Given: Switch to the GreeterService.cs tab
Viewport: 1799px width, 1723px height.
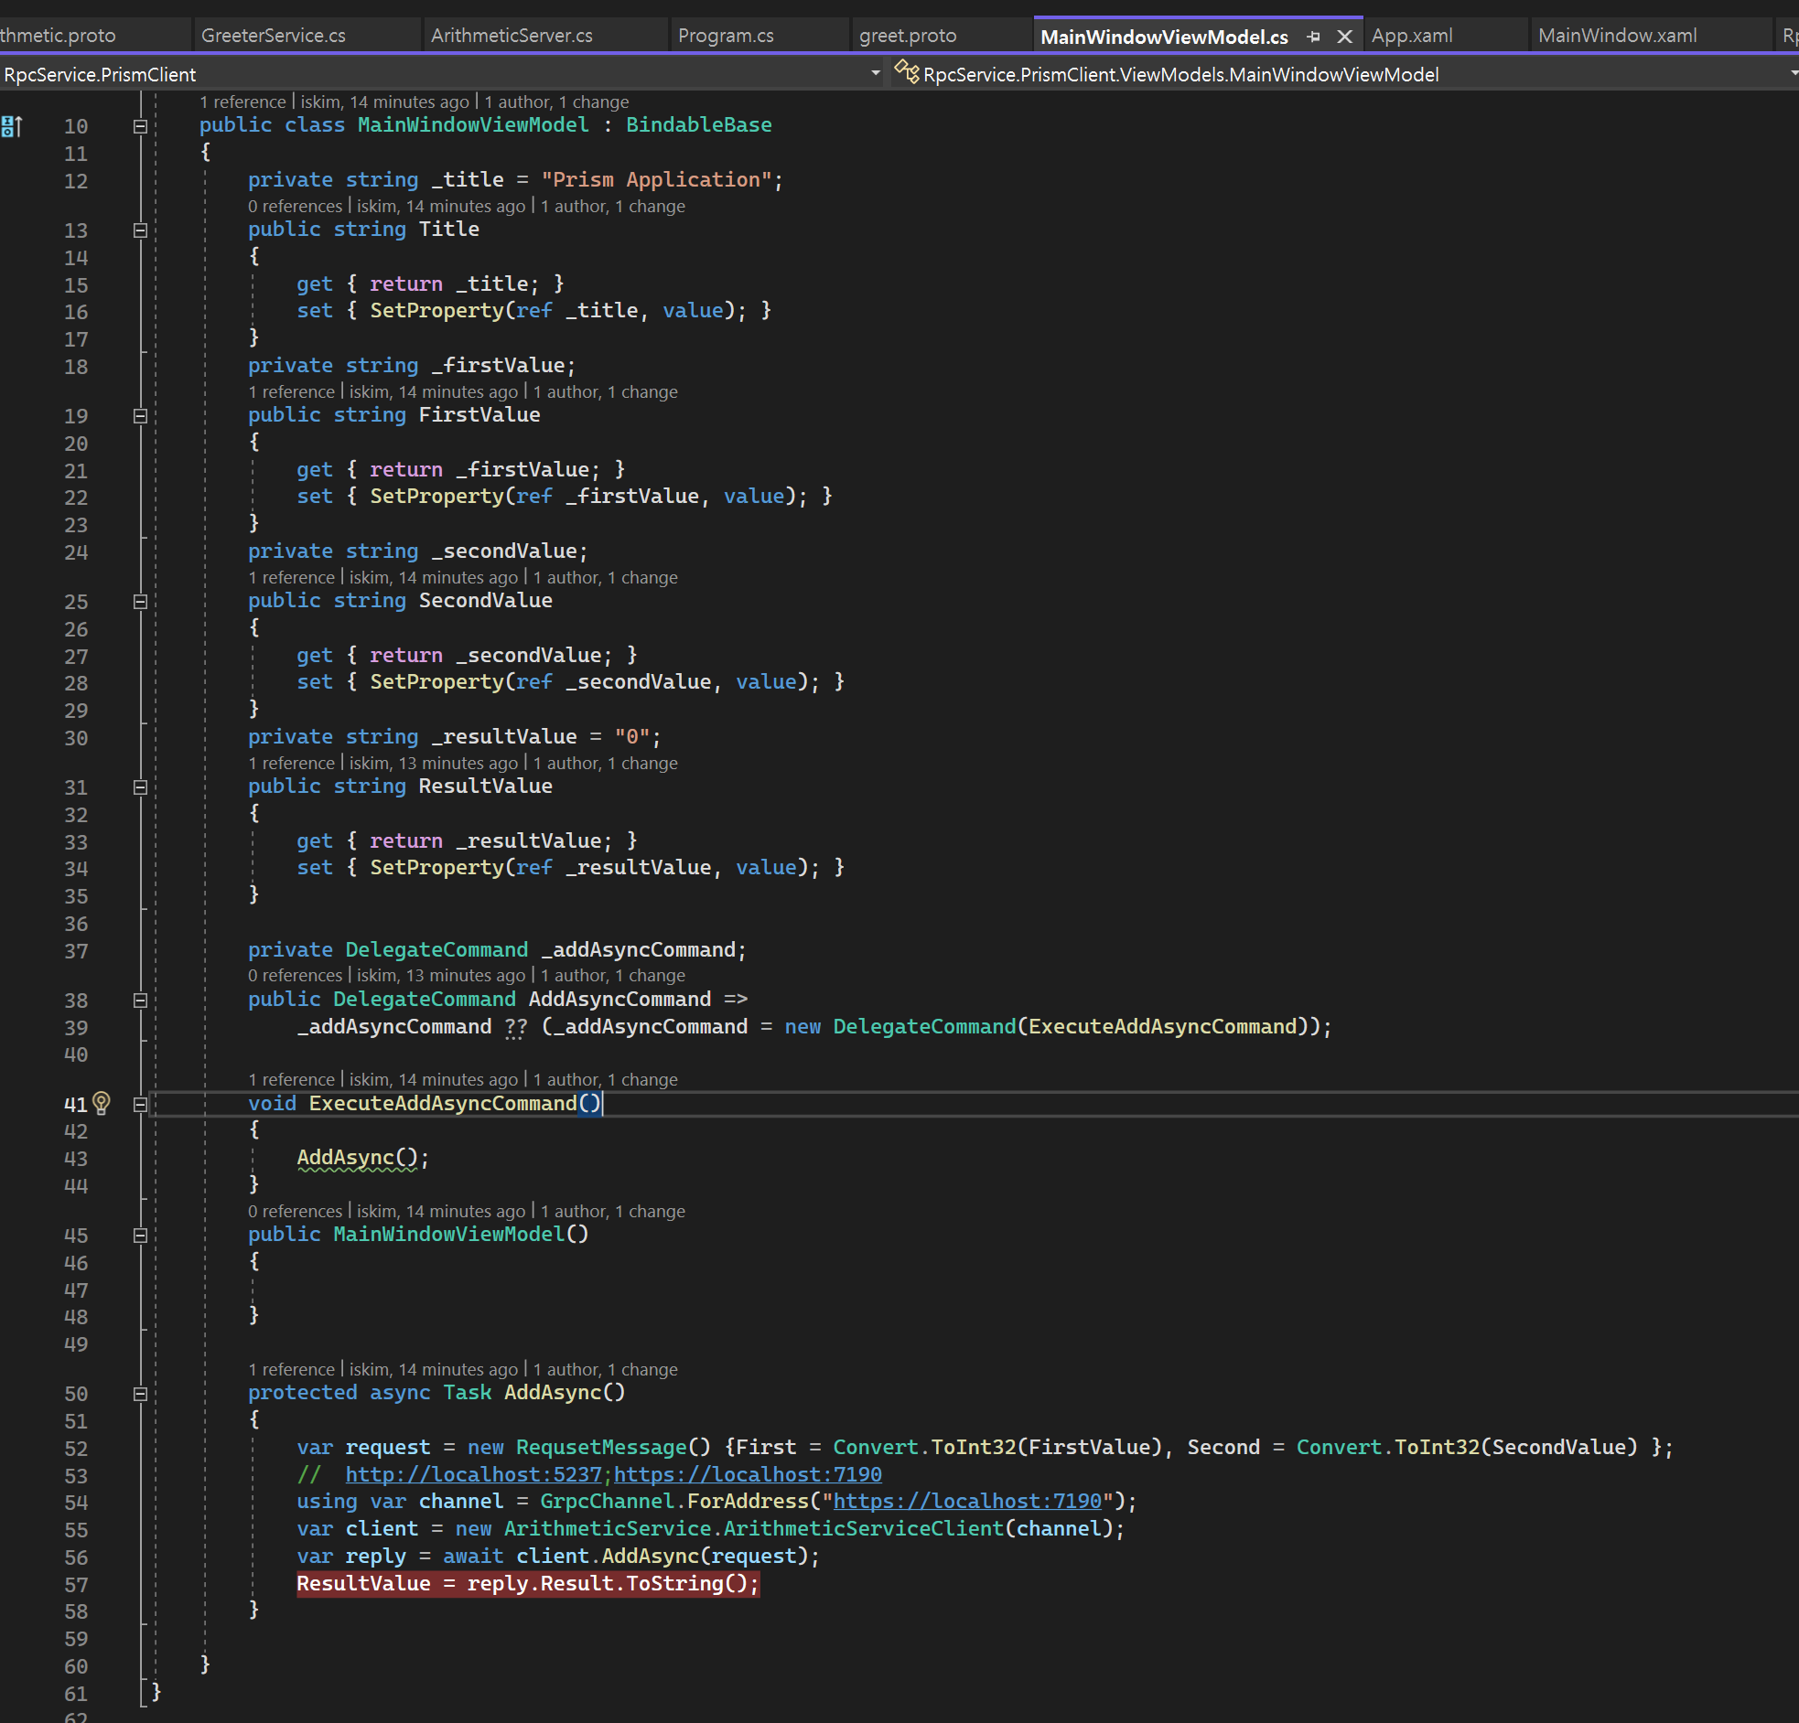Looking at the screenshot, I should (273, 36).
